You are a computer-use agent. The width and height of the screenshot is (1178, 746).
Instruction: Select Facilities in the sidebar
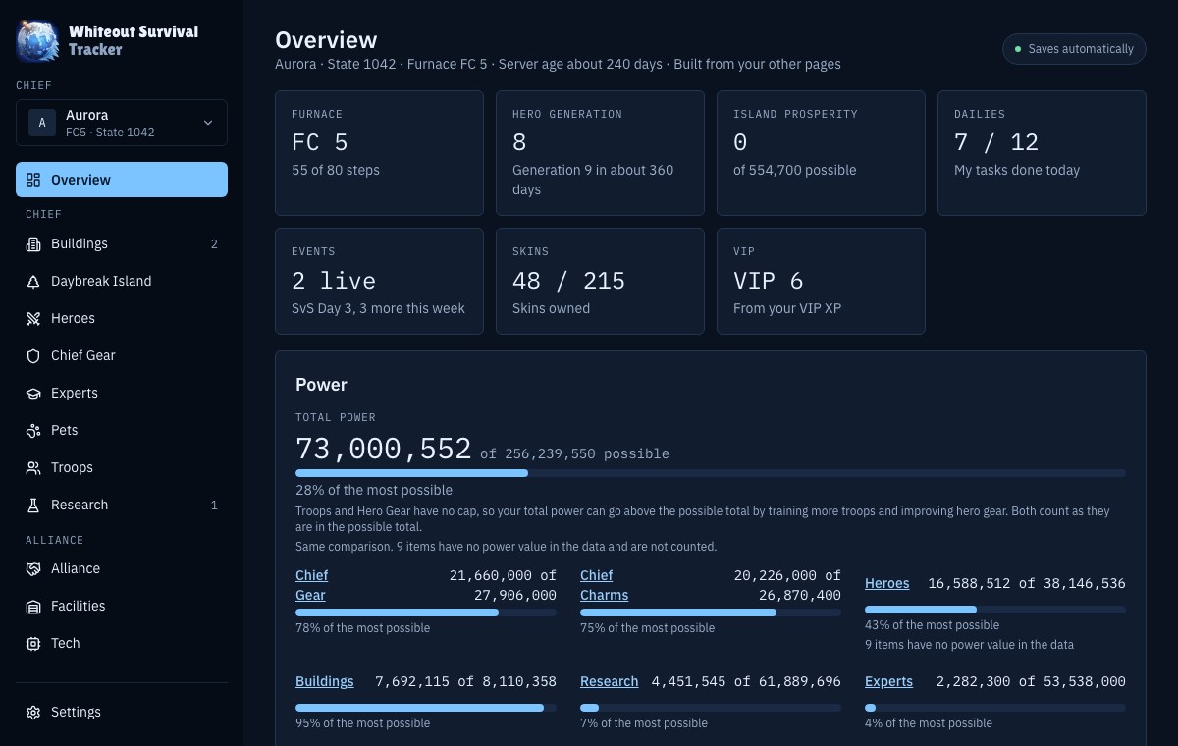pos(122,606)
